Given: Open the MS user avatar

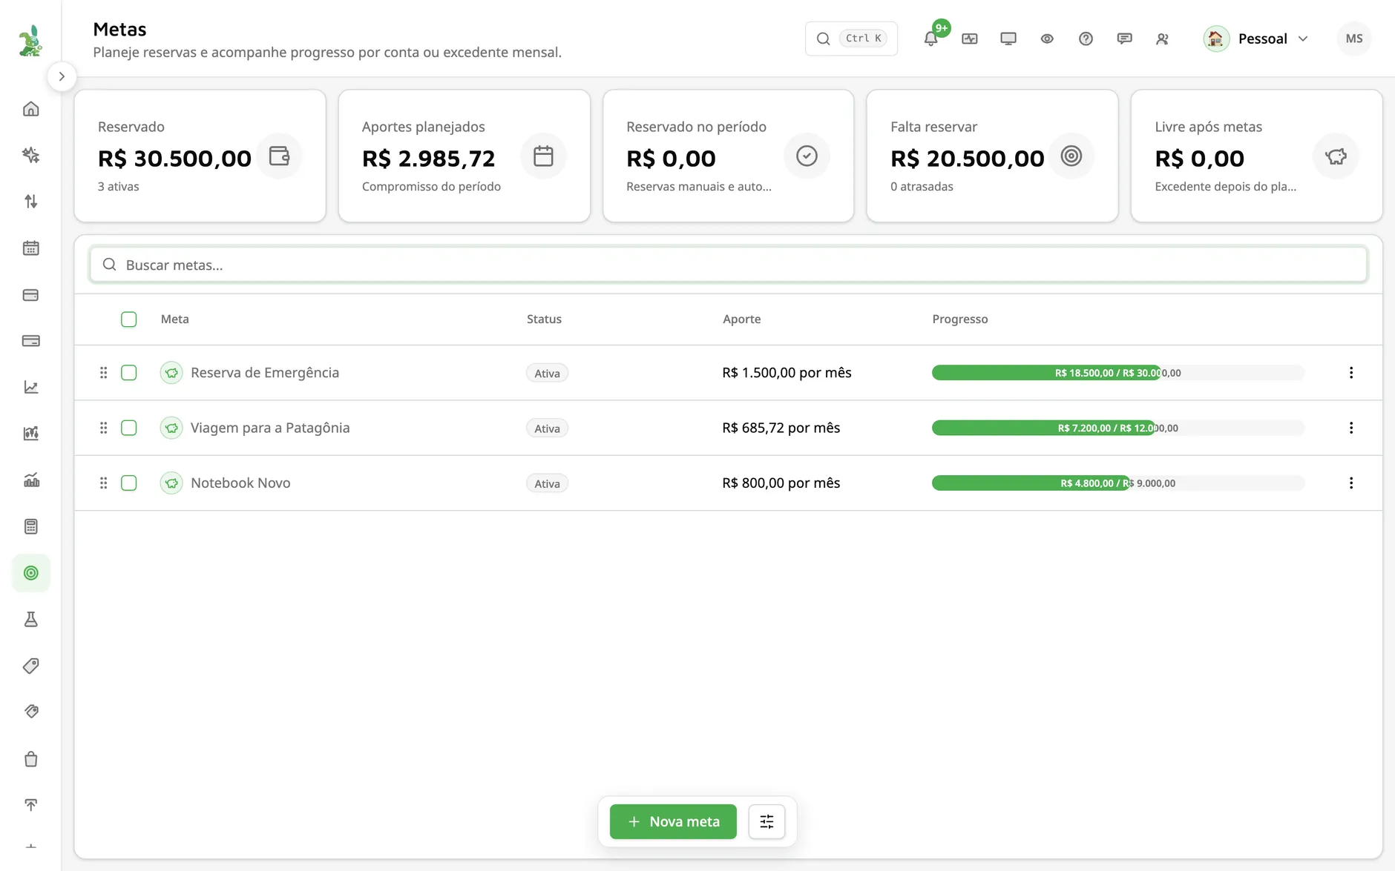Looking at the screenshot, I should [x=1354, y=39].
